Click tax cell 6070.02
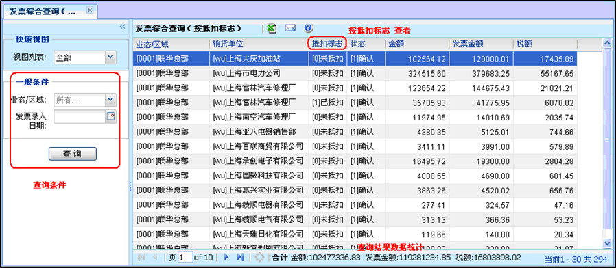This screenshot has height=268, width=616. (x=545, y=103)
